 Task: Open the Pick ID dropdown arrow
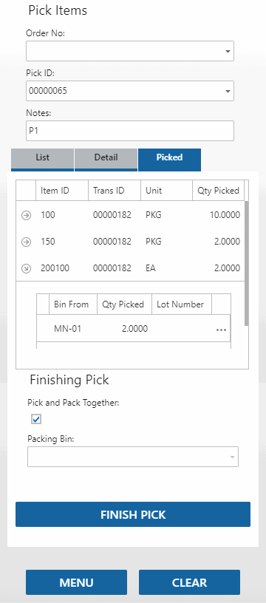point(228,91)
